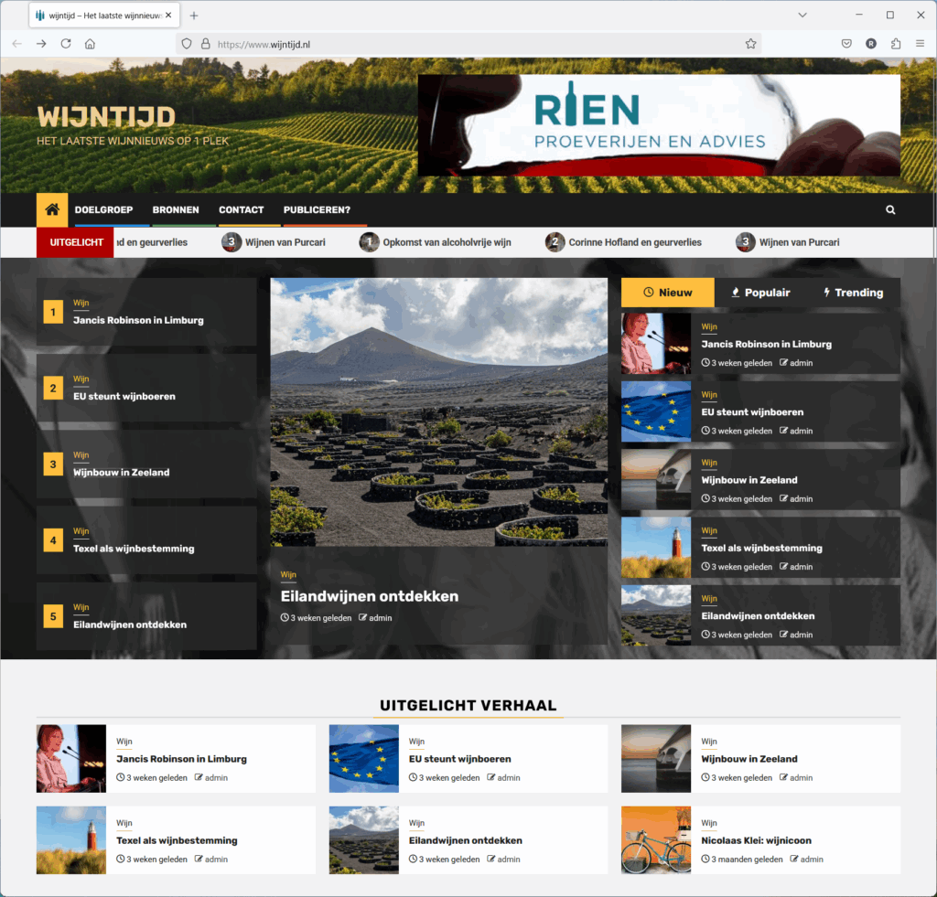Select the Nieuw tab

(x=667, y=293)
